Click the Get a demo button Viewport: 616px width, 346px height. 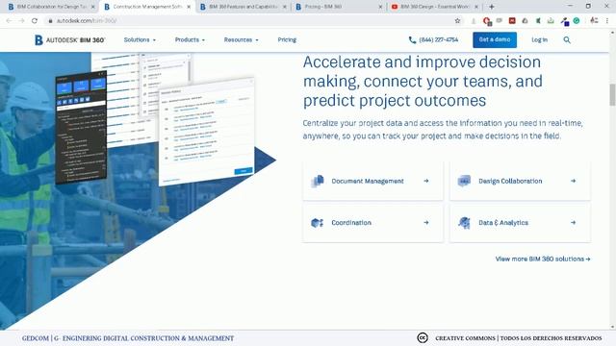(495, 40)
